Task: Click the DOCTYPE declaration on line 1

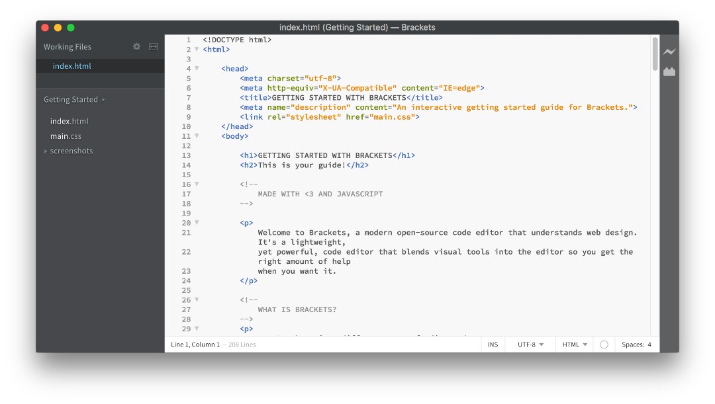Action: coord(237,40)
